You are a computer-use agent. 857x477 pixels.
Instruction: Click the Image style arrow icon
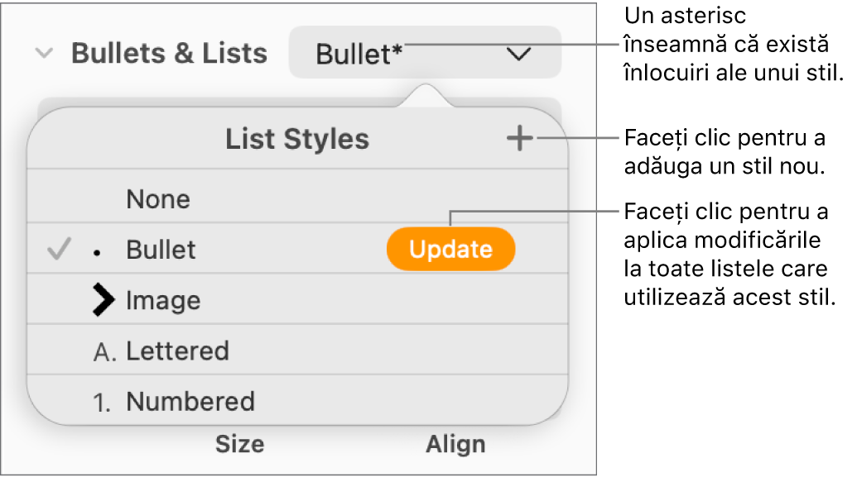104,301
